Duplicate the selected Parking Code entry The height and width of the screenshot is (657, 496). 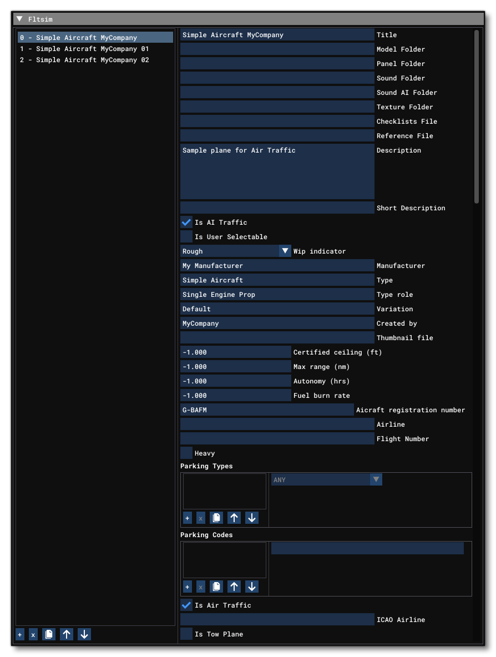click(x=215, y=586)
